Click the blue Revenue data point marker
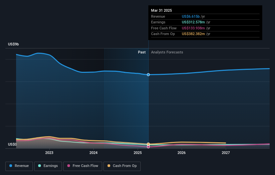The width and height of the screenshot is (275, 175). coord(148,75)
